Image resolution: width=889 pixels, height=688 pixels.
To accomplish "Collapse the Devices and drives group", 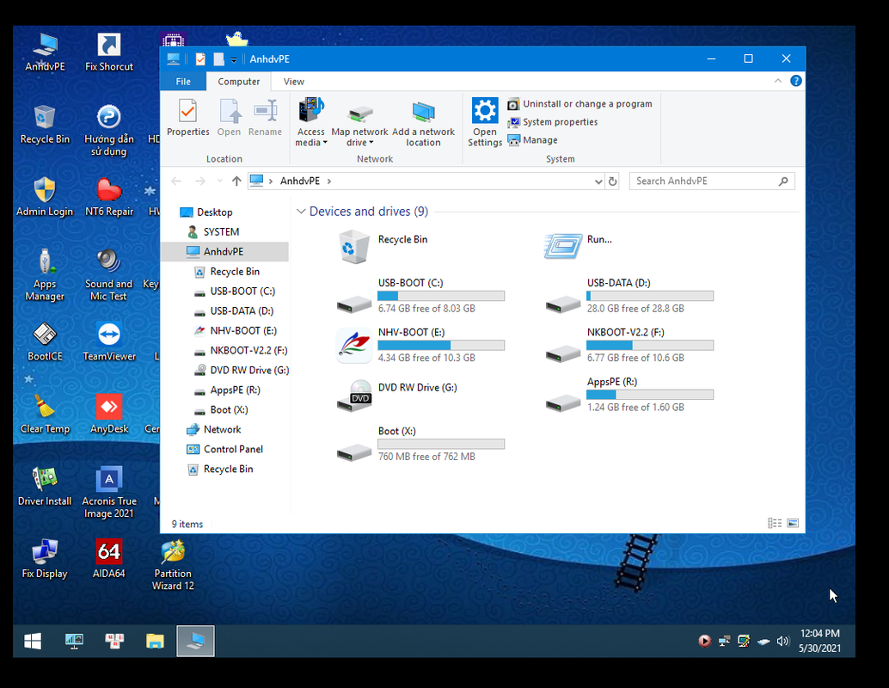I will pyautogui.click(x=301, y=212).
